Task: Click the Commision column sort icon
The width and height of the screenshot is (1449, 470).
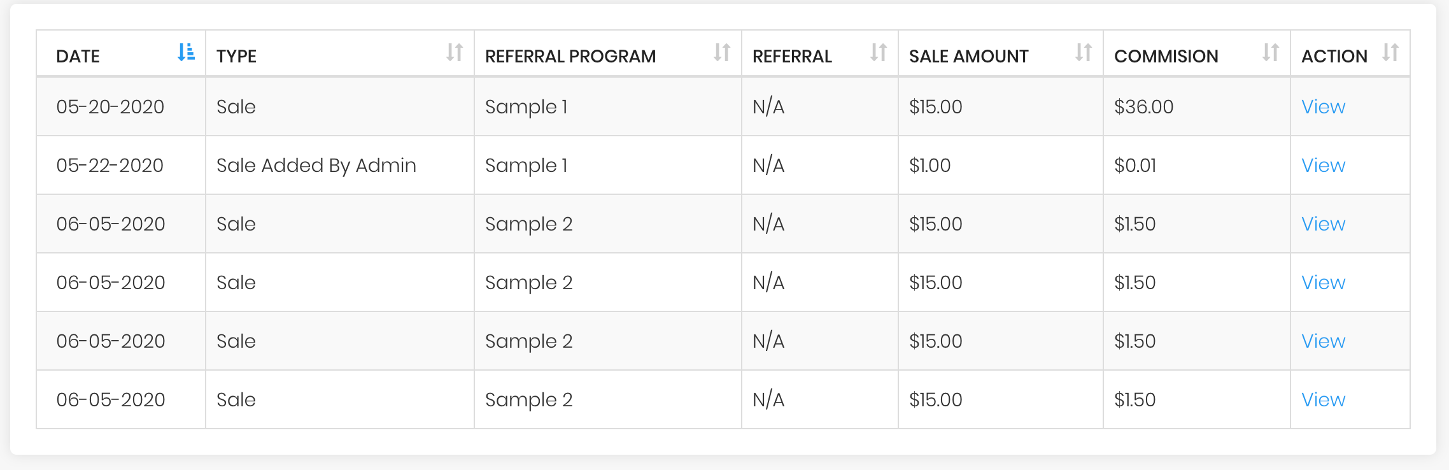Action: click(1271, 52)
